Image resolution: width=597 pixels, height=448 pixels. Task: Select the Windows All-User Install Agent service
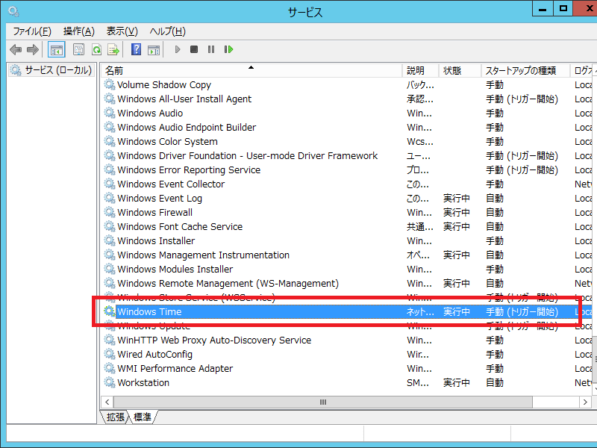pos(184,99)
